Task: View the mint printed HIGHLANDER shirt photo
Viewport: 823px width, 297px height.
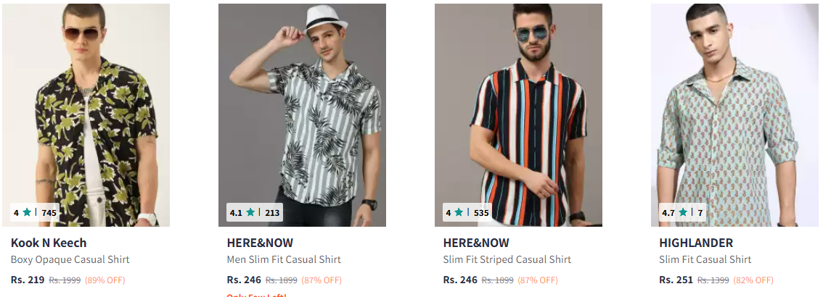Action: tap(734, 115)
